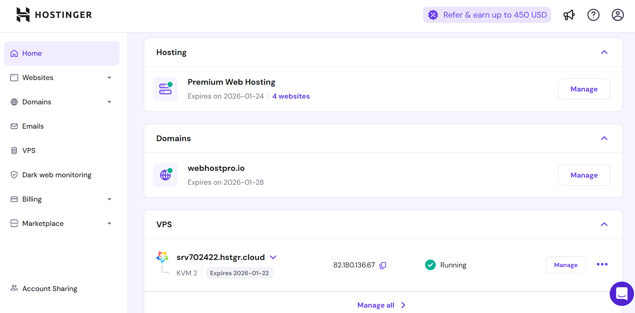Open Dark web monitoring page
This screenshot has width=635, height=313.
click(62, 175)
